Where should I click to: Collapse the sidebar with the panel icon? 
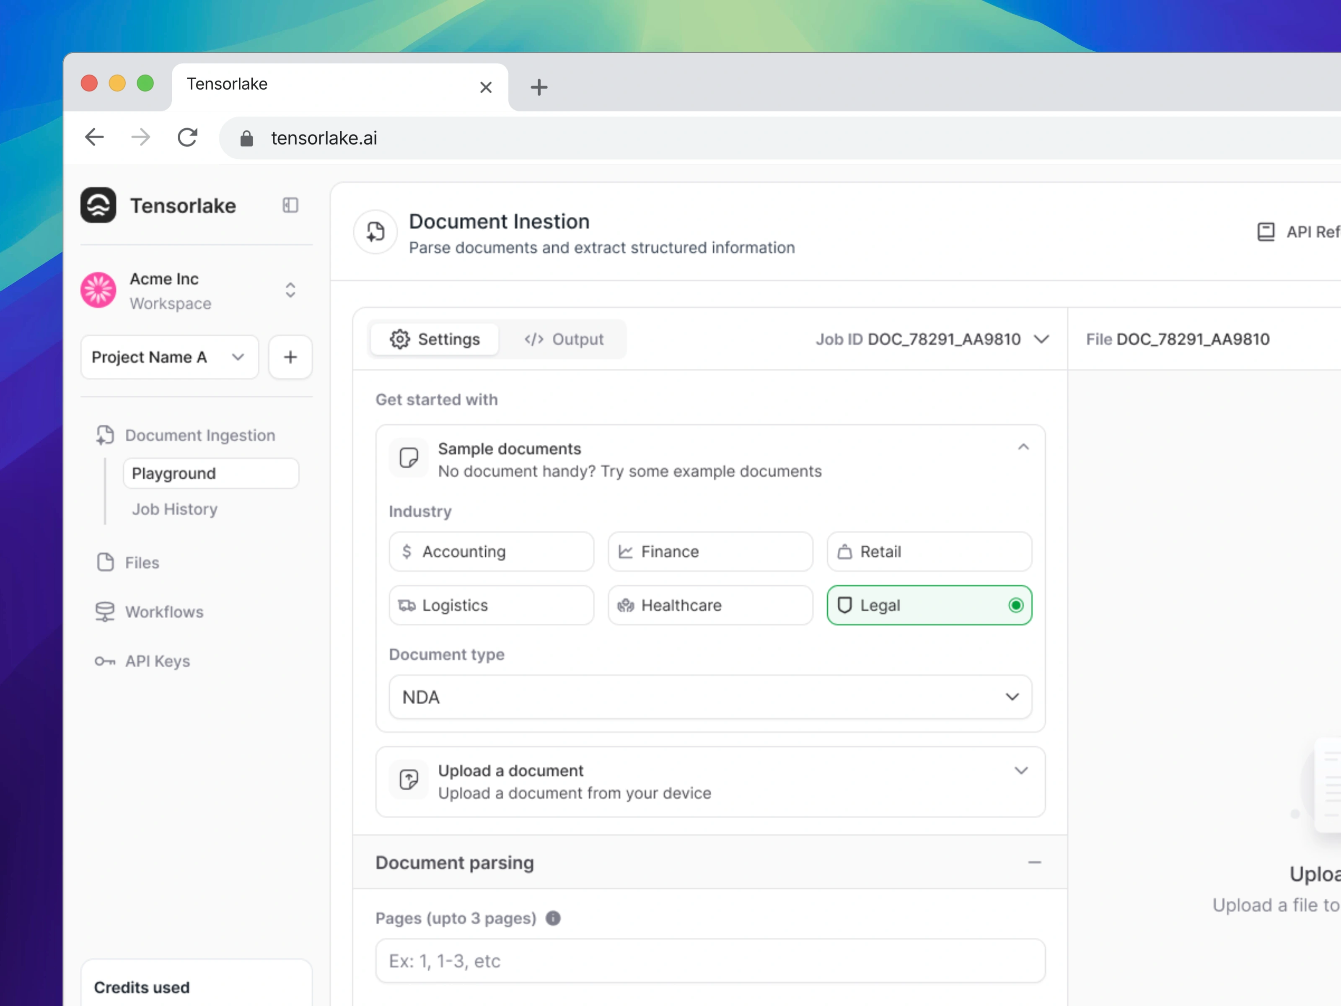(x=290, y=205)
